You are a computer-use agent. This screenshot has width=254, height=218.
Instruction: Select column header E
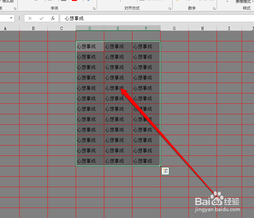[x=118, y=28]
